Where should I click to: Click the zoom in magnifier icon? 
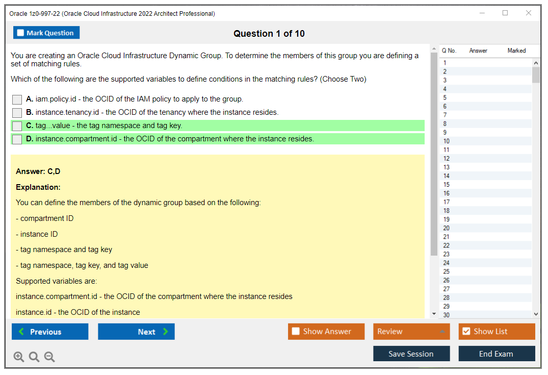pos(19,357)
